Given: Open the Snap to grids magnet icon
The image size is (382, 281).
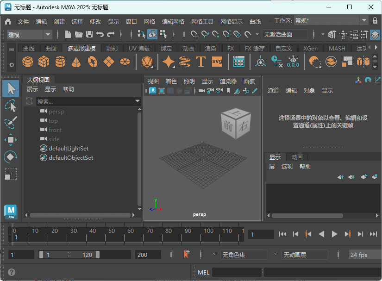Looking at the screenshot, I should point(194,34).
